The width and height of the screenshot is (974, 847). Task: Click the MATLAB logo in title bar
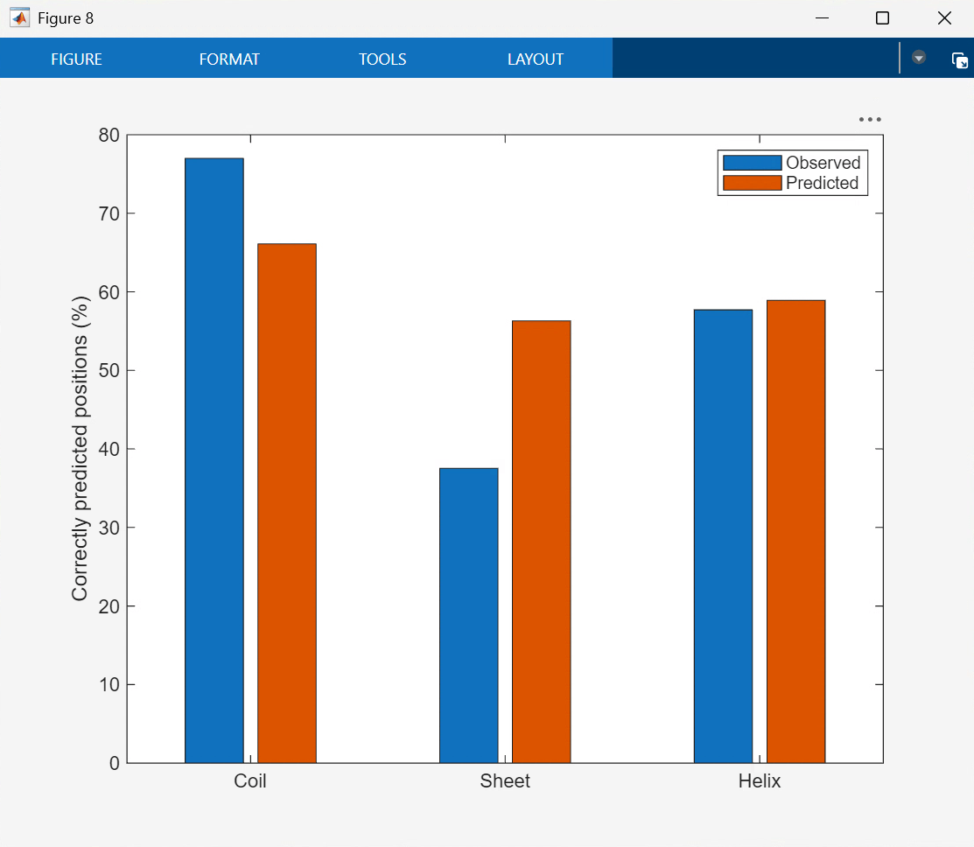point(19,18)
